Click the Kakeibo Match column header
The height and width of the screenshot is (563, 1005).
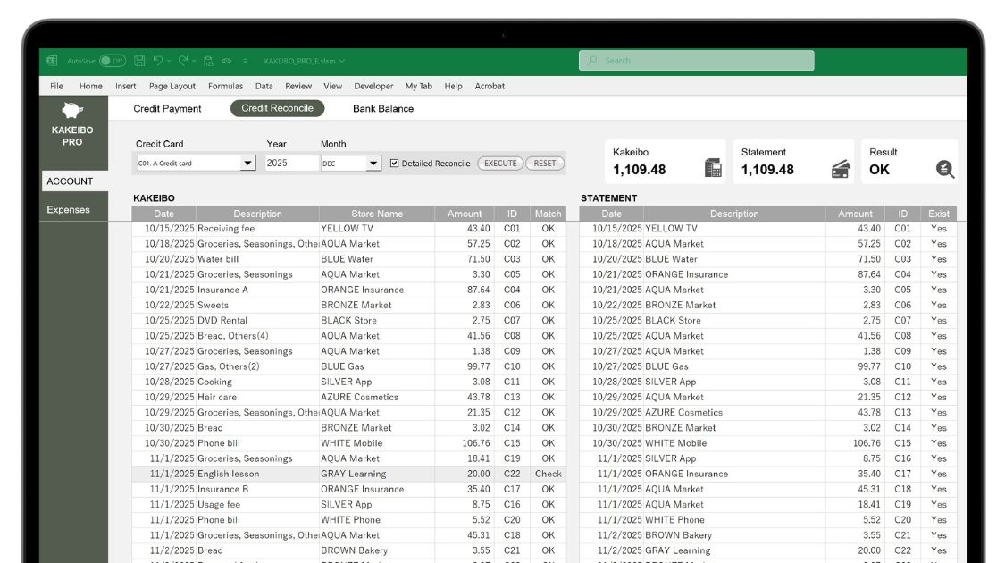pyautogui.click(x=548, y=214)
